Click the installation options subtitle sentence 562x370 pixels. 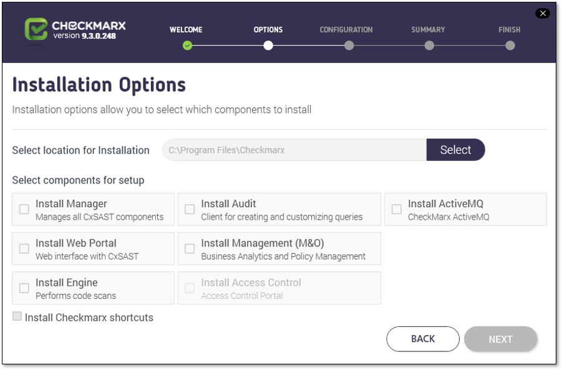[162, 110]
